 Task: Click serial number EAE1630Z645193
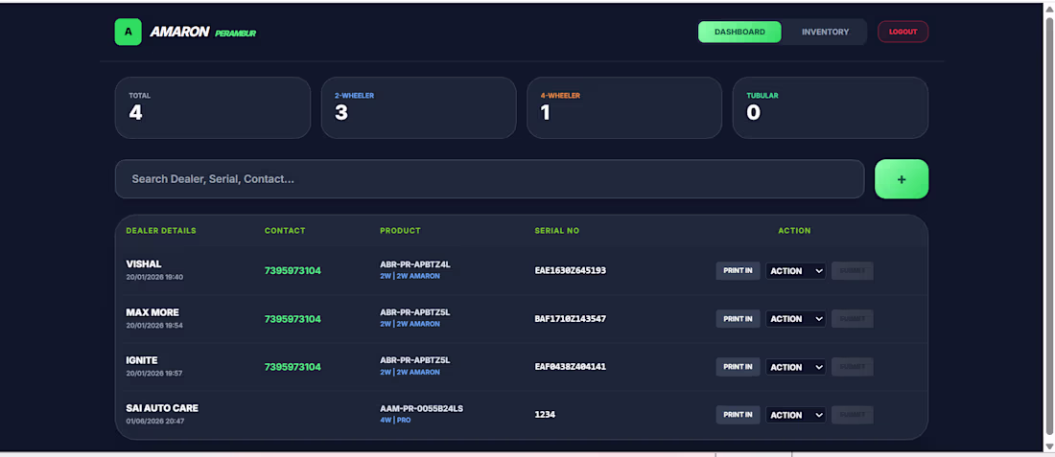click(x=571, y=271)
